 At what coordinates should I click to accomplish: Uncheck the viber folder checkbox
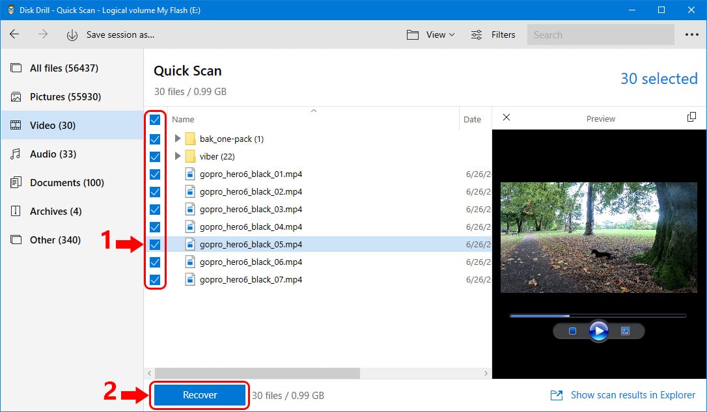pyautogui.click(x=155, y=157)
